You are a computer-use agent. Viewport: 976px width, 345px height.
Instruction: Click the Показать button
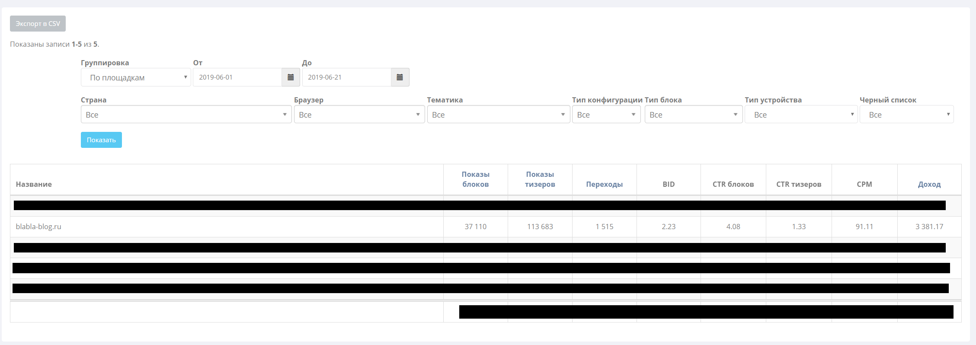pos(101,140)
